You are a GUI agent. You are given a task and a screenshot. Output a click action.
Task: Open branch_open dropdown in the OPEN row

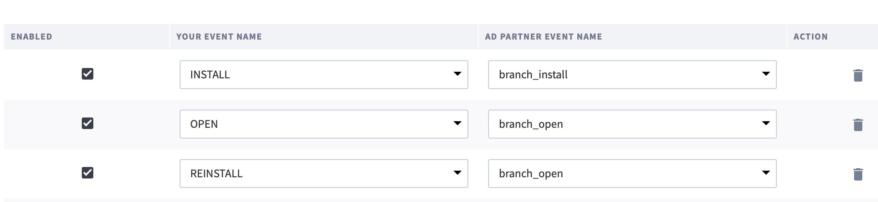pyautogui.click(x=632, y=124)
